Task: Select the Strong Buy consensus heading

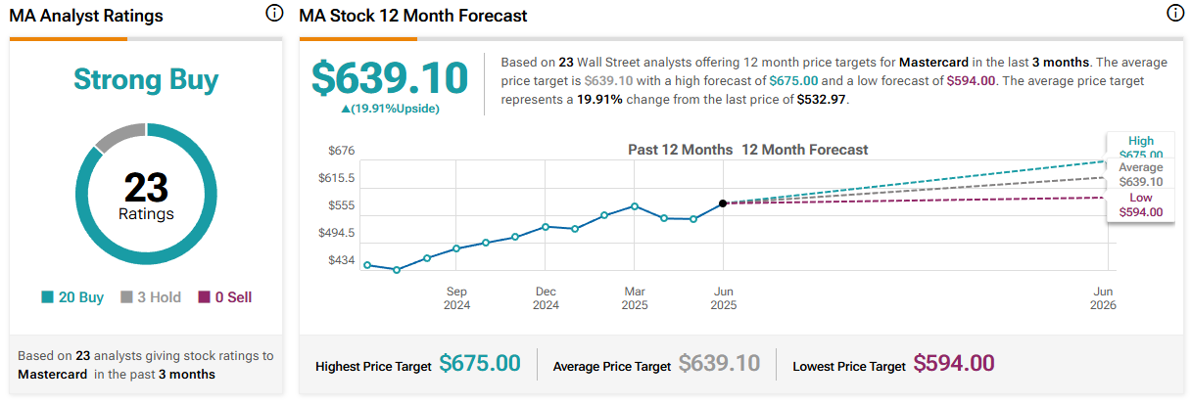Action: point(146,80)
